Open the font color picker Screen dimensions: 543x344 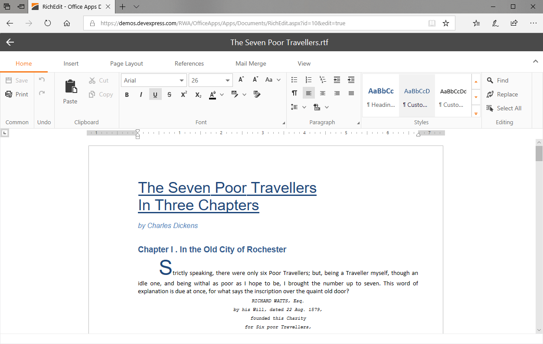tap(222, 94)
